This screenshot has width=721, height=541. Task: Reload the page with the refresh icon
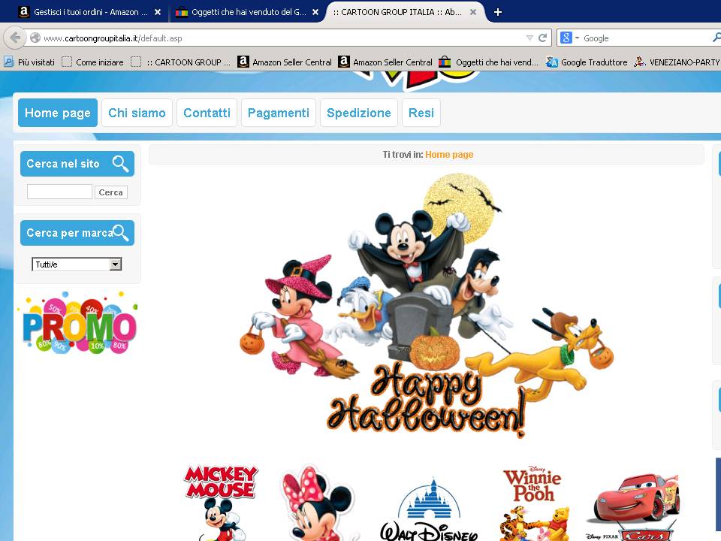pos(542,38)
